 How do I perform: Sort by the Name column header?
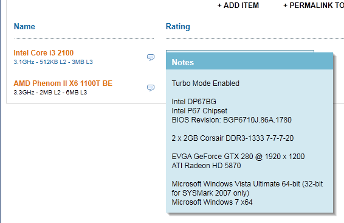(24, 27)
